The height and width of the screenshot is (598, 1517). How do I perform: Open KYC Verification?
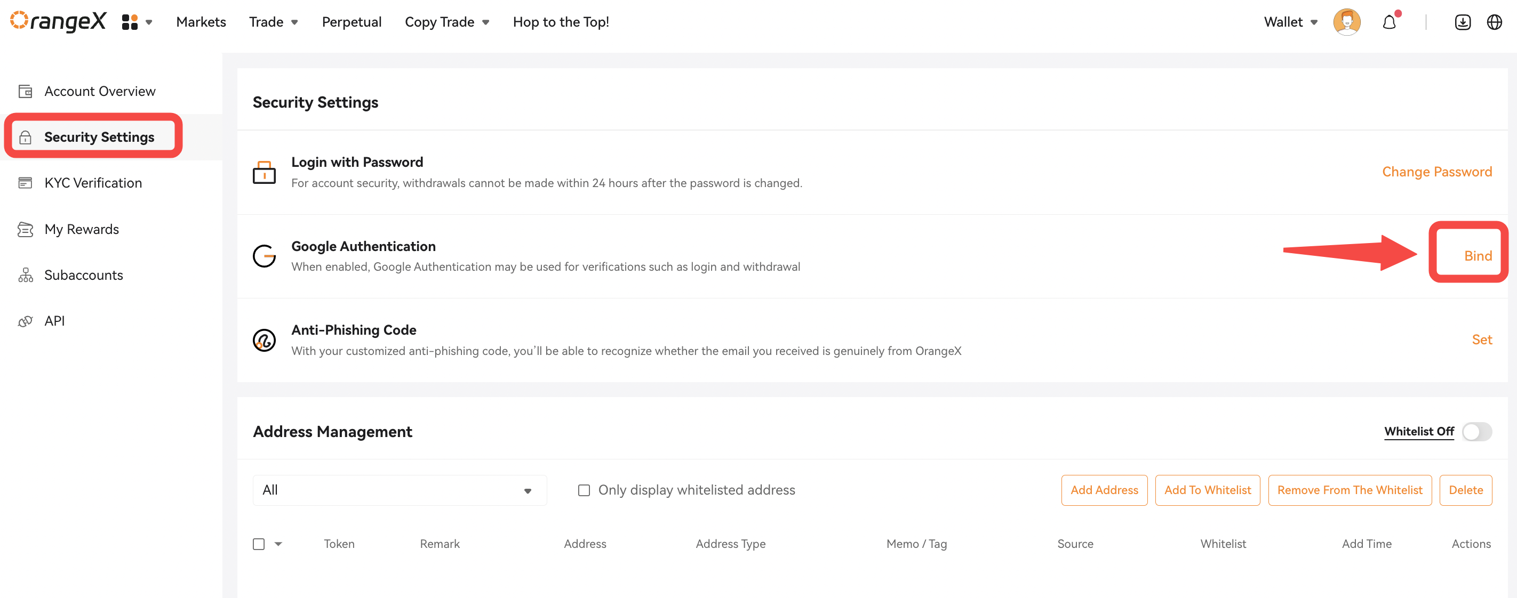click(93, 183)
